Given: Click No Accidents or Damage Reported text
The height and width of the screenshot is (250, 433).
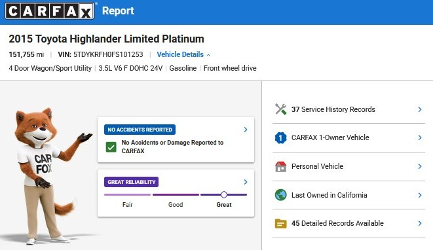Looking at the screenshot, I should pos(172,147).
